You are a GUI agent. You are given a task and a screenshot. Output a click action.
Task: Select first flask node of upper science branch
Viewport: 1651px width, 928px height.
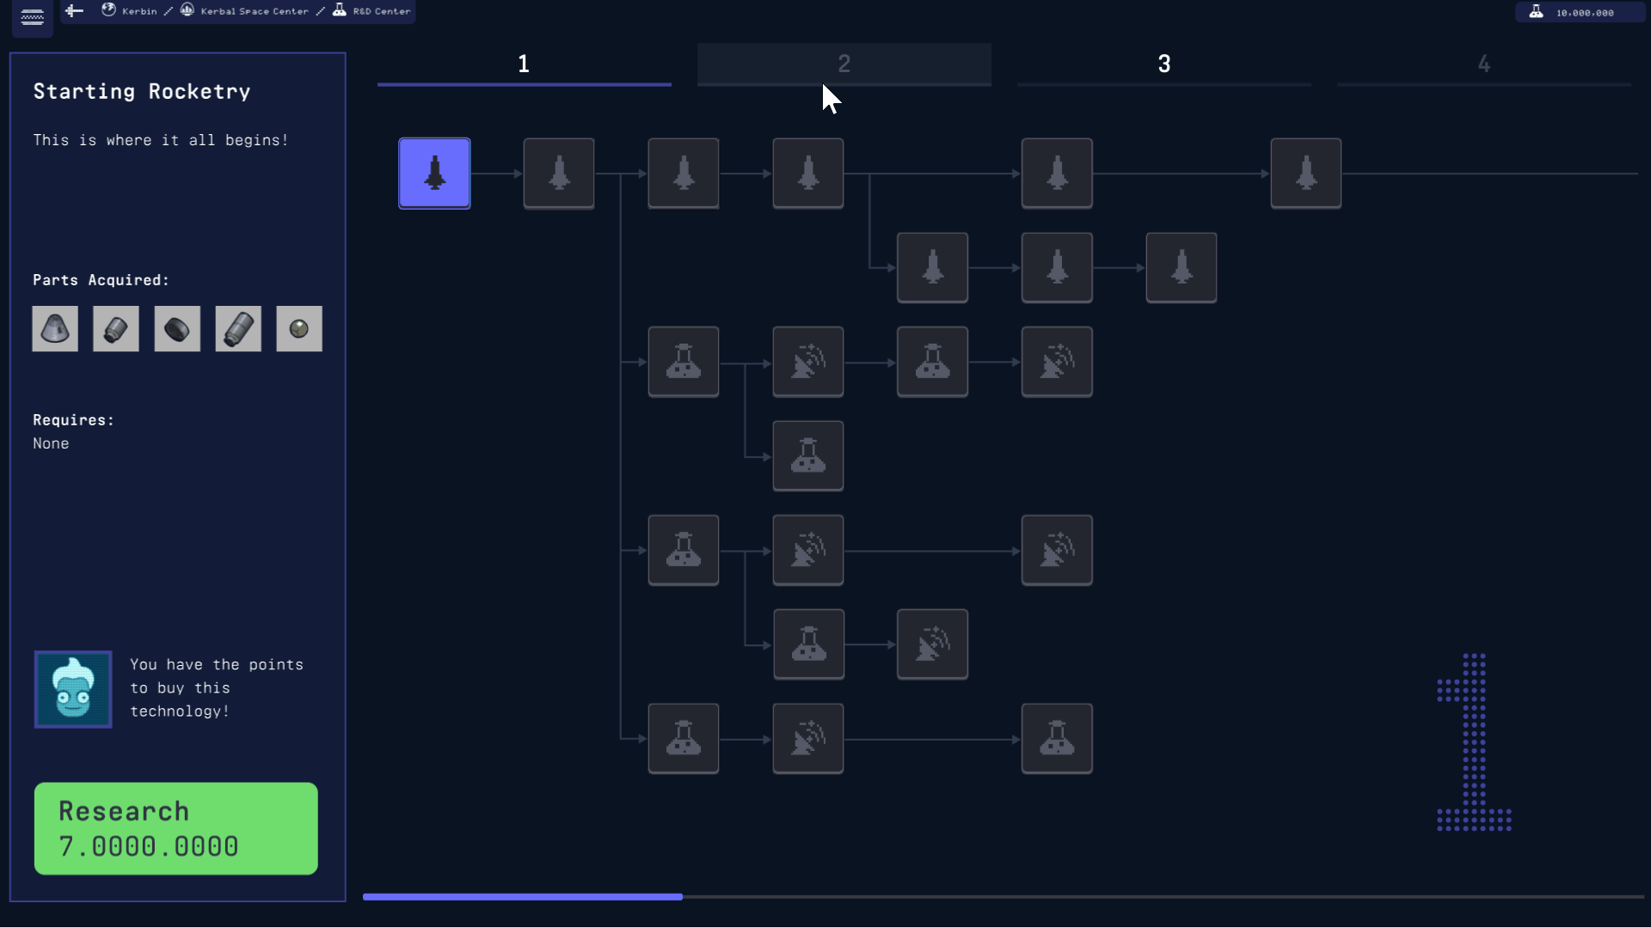(684, 362)
